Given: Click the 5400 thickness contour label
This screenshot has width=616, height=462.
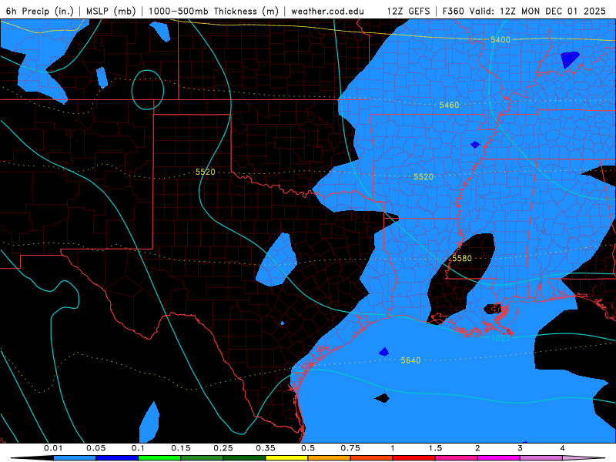Looking at the screenshot, I should pos(500,40).
